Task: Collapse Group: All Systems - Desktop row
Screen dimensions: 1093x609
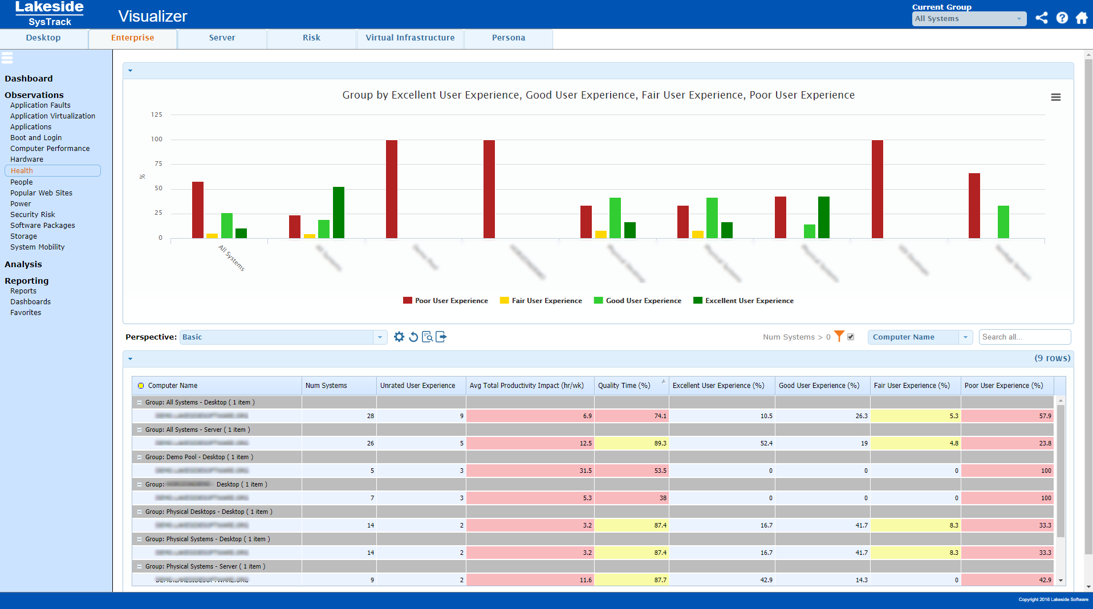Action: click(139, 402)
